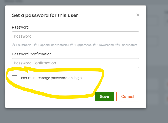Click the icon beside '8 characters'
Screen dimensions: 168x123
click(x=117, y=45)
